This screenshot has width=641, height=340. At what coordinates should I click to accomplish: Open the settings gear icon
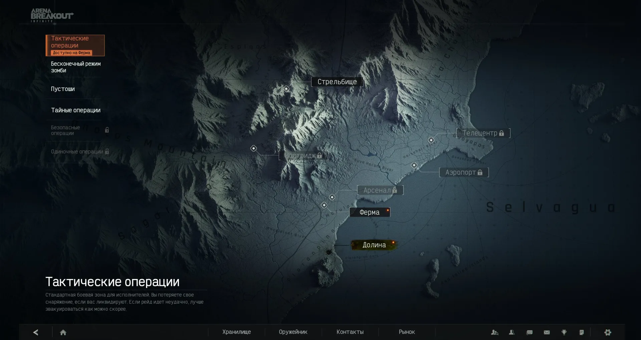pos(608,332)
